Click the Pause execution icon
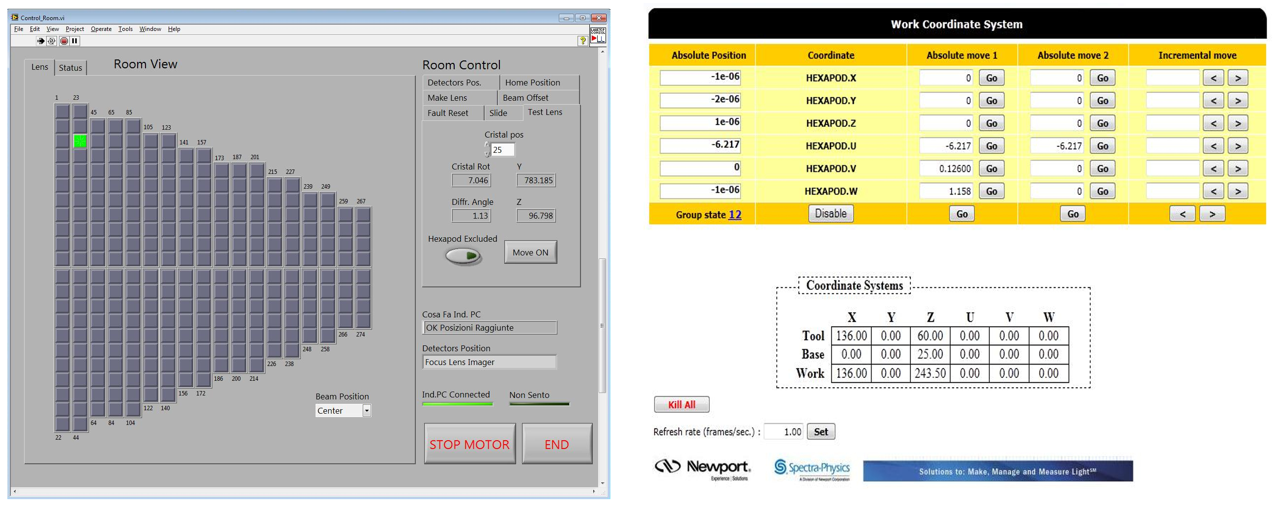Image resolution: width=1276 pixels, height=507 pixels. pyautogui.click(x=75, y=41)
